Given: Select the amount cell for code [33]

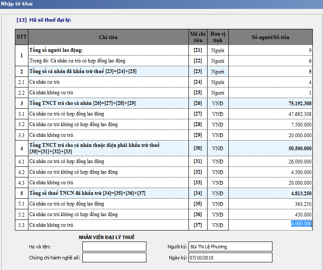Looking at the screenshot, I should [270, 183].
